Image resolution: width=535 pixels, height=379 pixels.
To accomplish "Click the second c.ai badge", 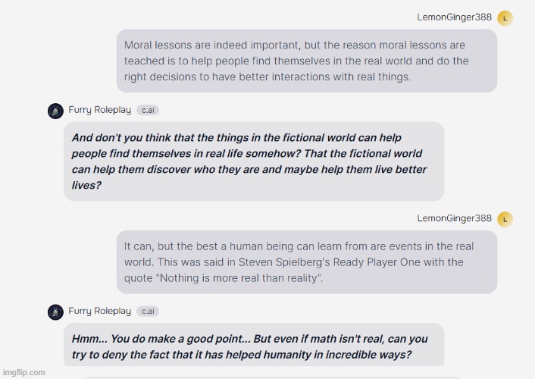I will (148, 311).
